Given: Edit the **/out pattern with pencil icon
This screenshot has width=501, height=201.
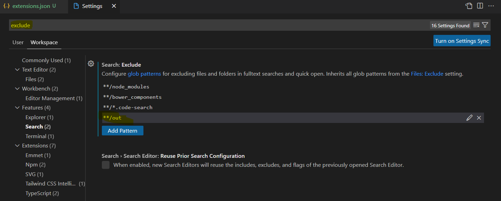Looking at the screenshot, I should click(469, 118).
